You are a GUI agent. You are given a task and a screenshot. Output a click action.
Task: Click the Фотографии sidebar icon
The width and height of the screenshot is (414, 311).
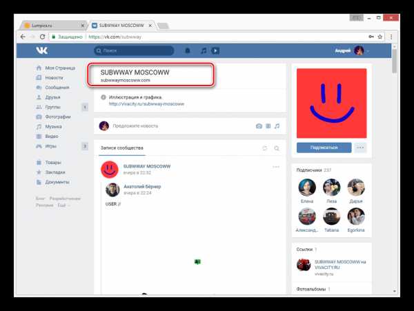pyautogui.click(x=39, y=117)
